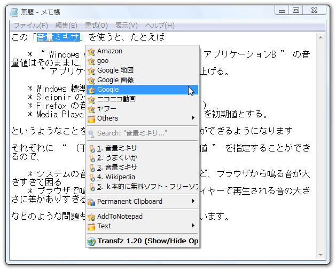Click clipboard icon of entry 5
The height and width of the screenshot is (271, 336).
92,187
